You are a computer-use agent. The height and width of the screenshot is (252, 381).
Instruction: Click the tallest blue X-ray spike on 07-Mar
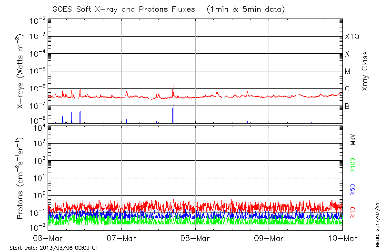(173, 114)
